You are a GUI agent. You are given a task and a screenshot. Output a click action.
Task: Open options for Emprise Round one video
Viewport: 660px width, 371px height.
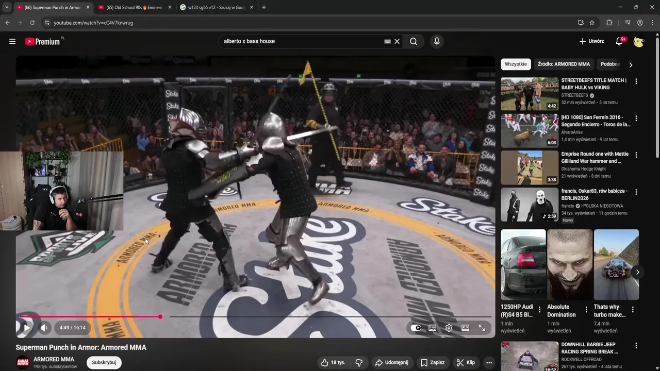click(636, 155)
